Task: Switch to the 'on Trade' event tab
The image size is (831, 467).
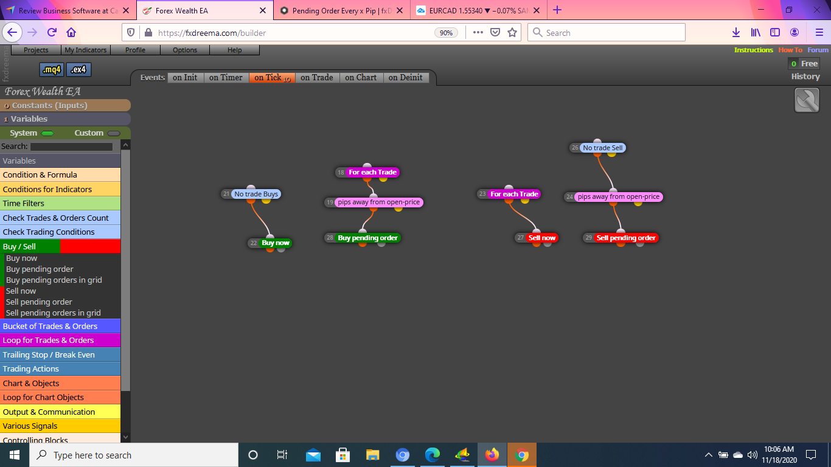Action: (317, 77)
